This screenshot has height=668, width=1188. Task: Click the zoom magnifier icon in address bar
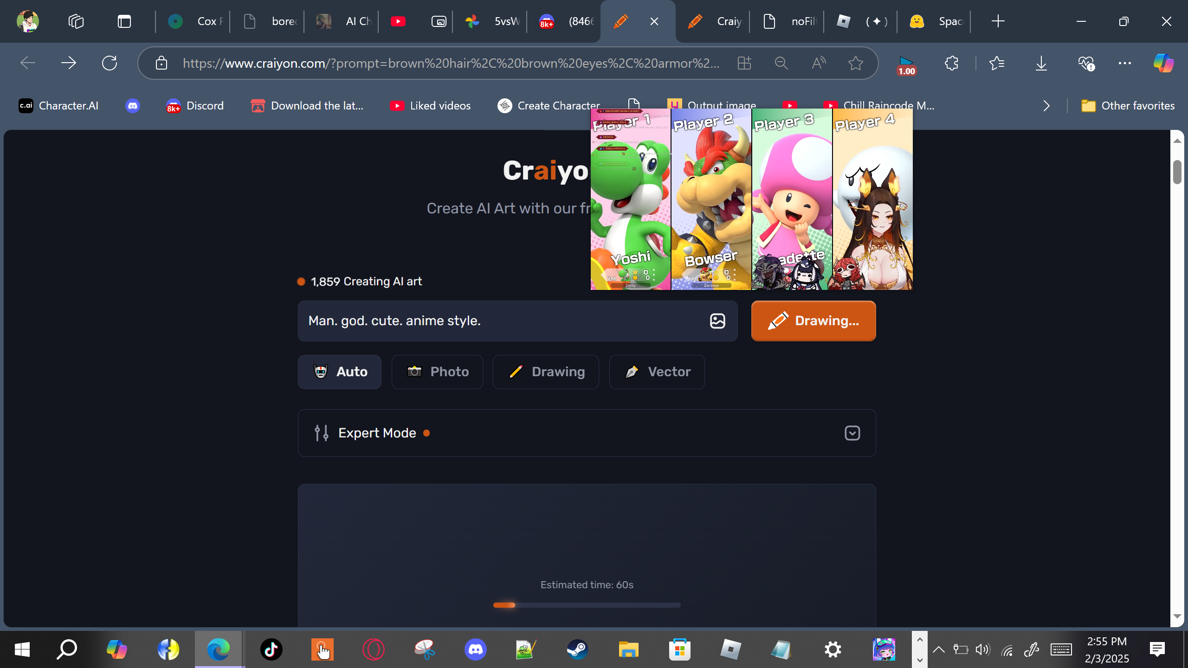pyautogui.click(x=781, y=63)
